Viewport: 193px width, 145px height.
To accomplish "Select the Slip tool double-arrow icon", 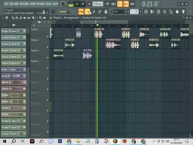I will 29,18.
